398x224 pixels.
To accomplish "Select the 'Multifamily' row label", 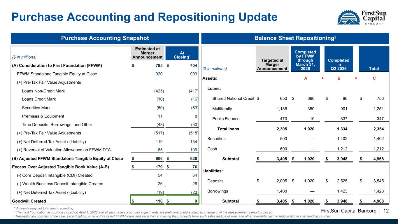I will [x=222, y=109].
